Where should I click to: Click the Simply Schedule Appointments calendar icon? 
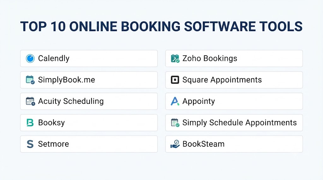coord(175,123)
